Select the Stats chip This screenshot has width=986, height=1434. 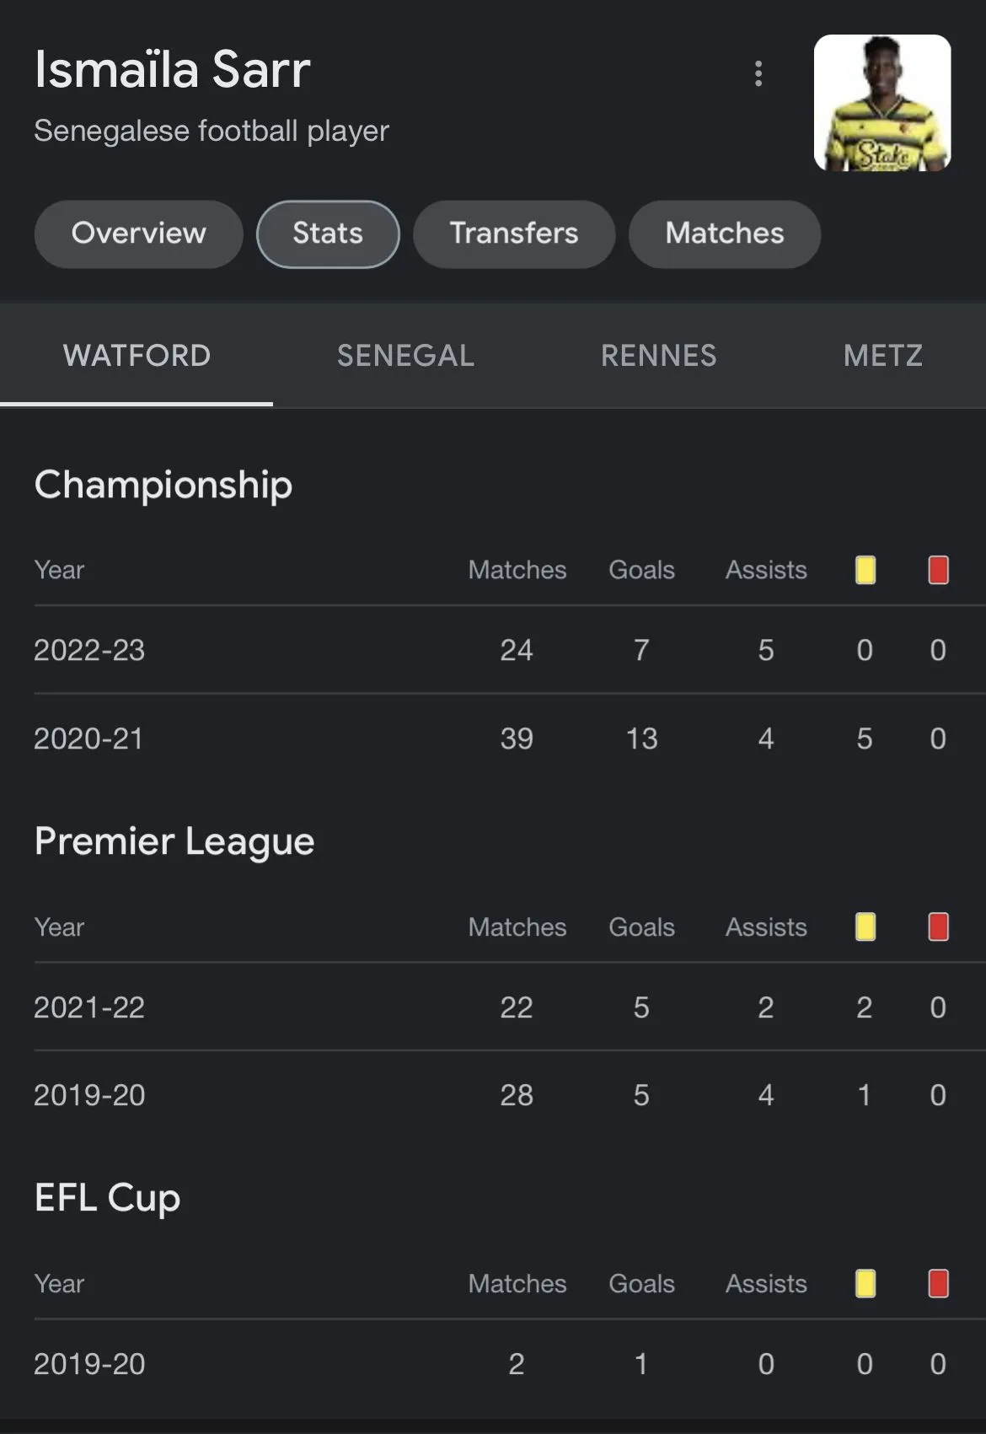pyautogui.click(x=328, y=234)
